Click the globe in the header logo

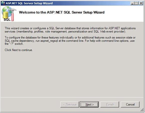6,10
